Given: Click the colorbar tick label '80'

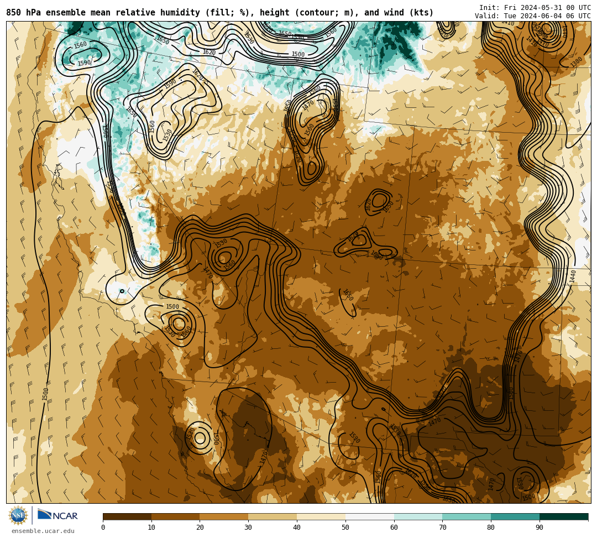Looking at the screenshot, I should point(491,527).
